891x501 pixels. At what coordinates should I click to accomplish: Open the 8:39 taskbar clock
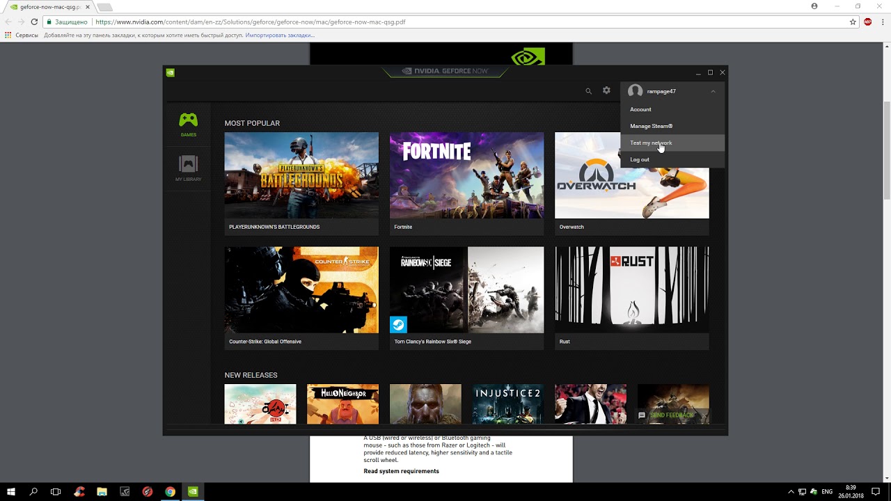click(x=851, y=491)
